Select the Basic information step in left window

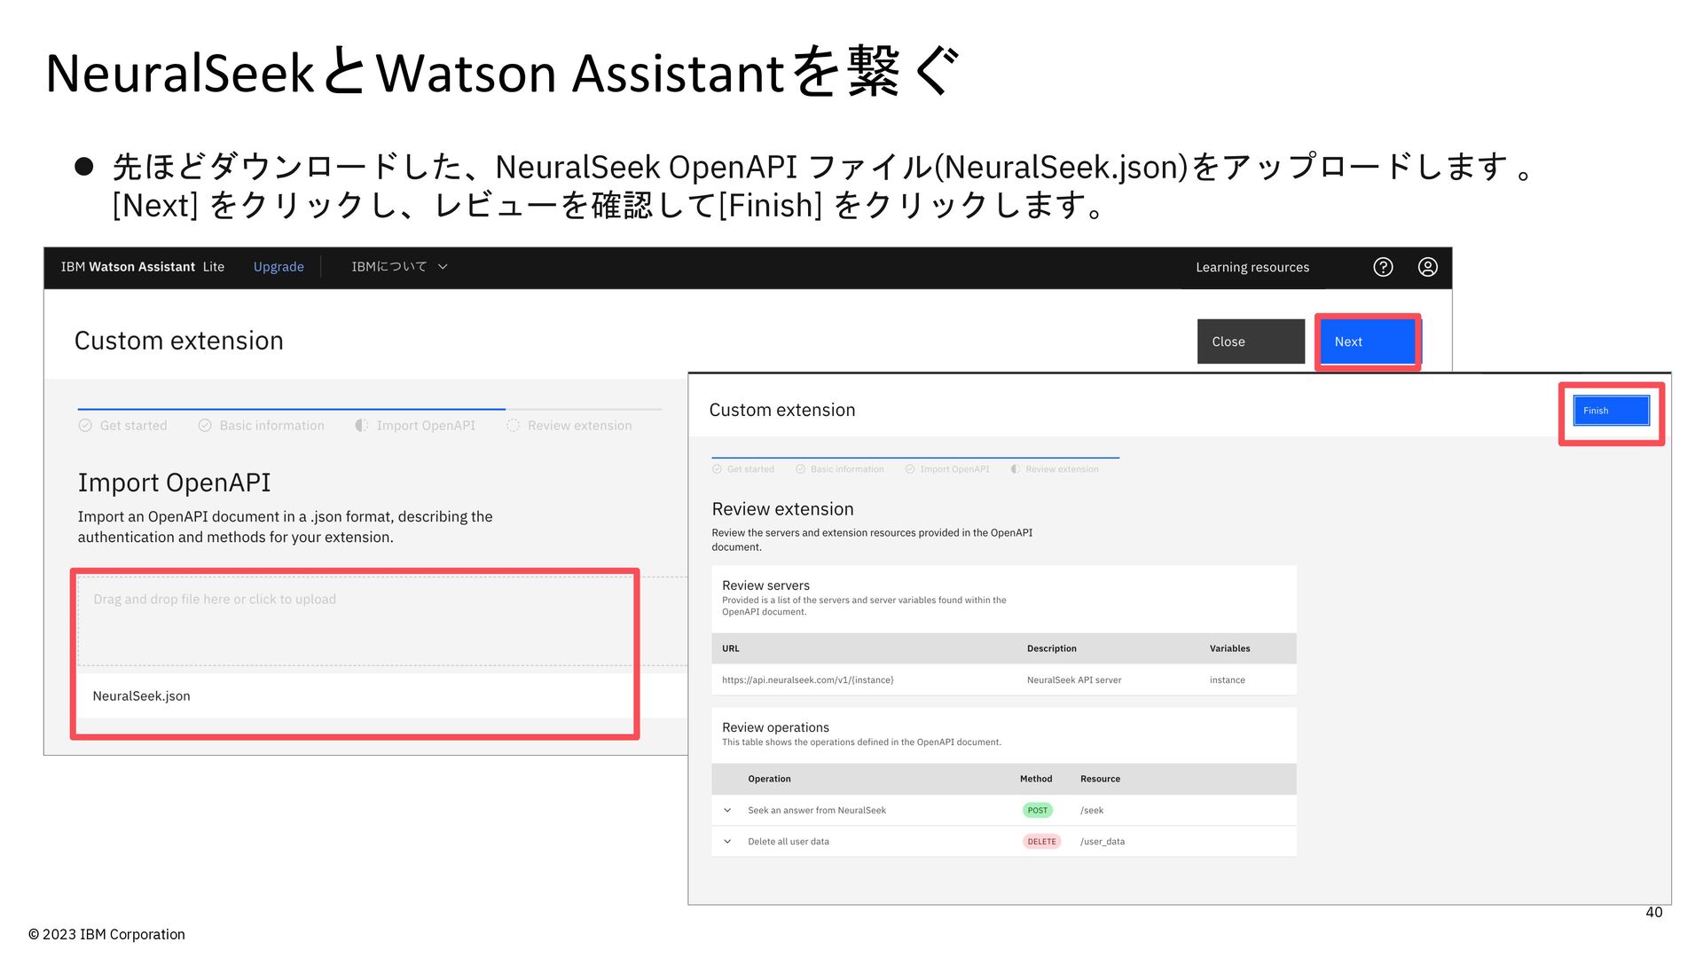262,426
